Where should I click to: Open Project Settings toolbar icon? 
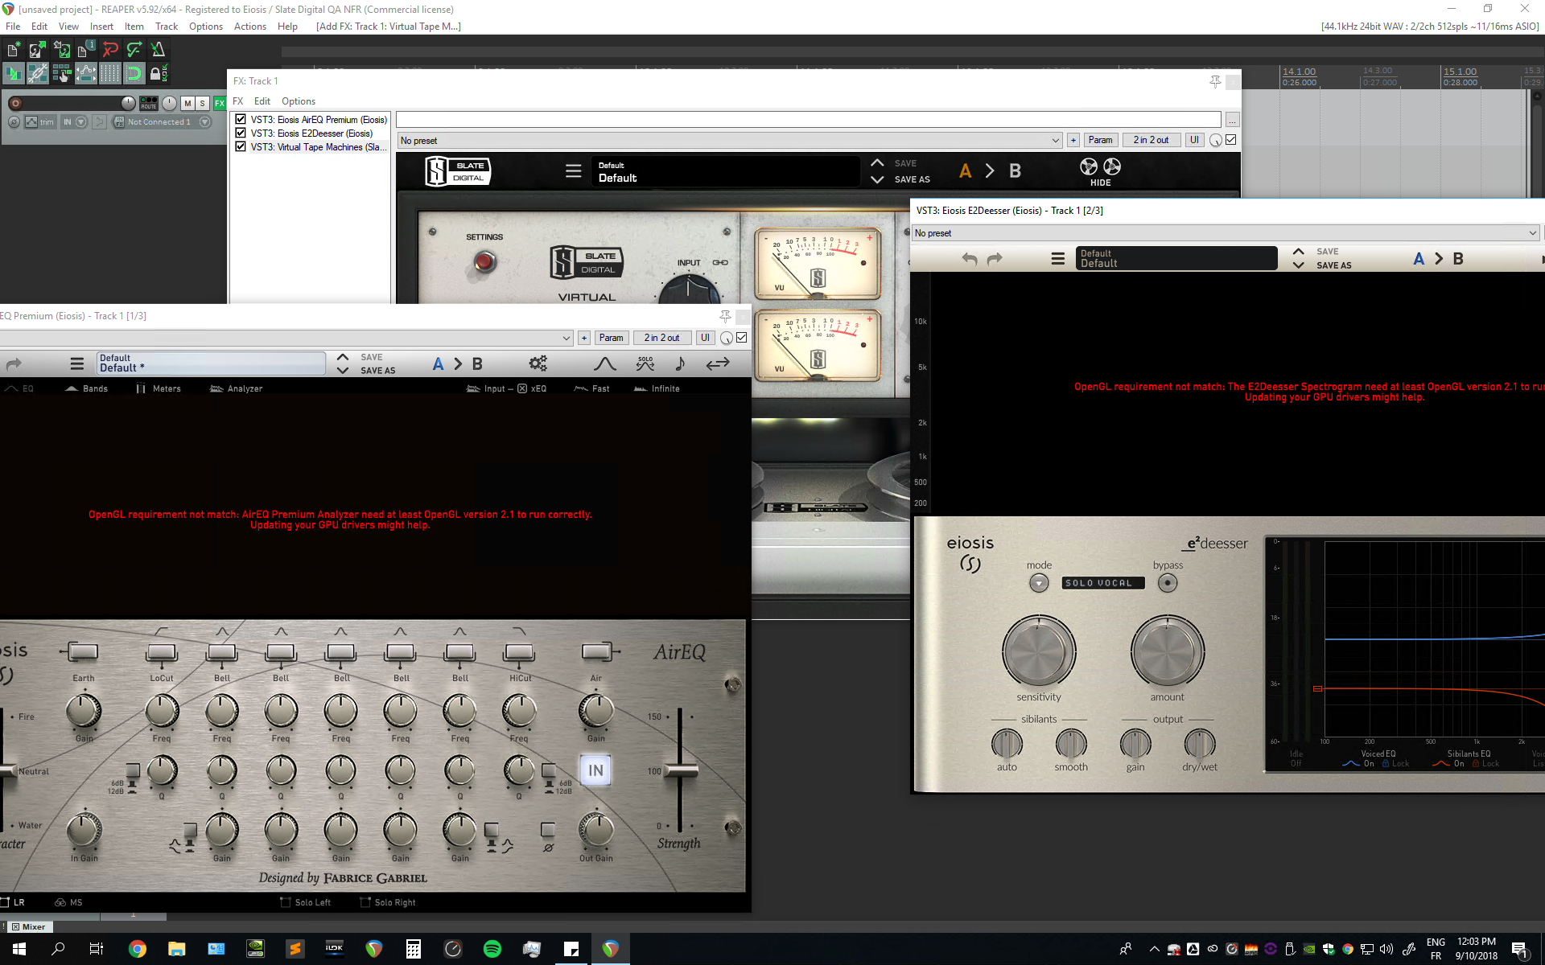pyautogui.click(x=85, y=50)
